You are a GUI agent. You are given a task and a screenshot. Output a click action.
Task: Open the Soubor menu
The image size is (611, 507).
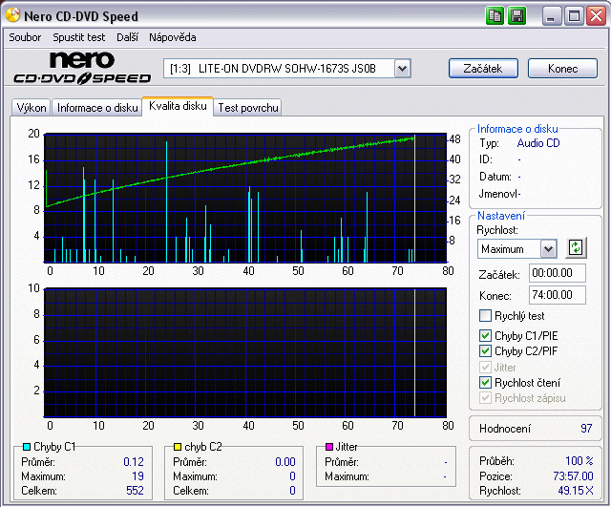pyautogui.click(x=25, y=37)
